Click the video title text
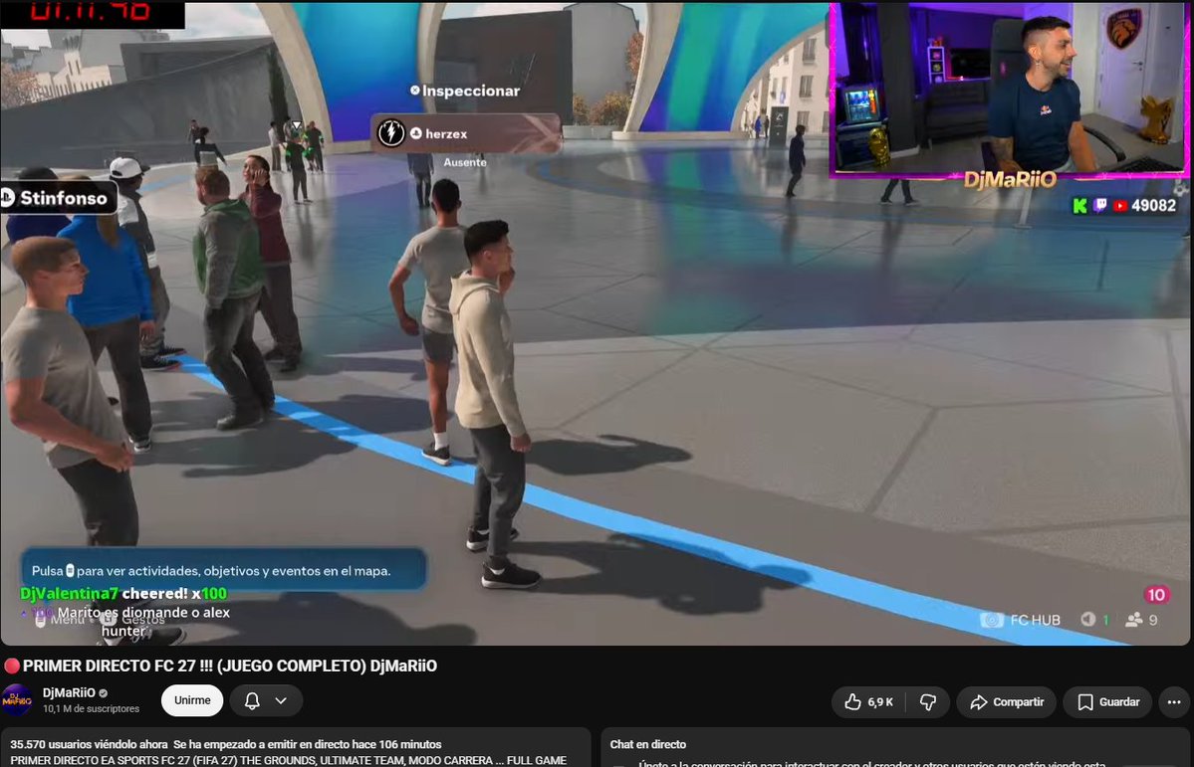Viewport: 1194px width, 767px height. [230, 666]
